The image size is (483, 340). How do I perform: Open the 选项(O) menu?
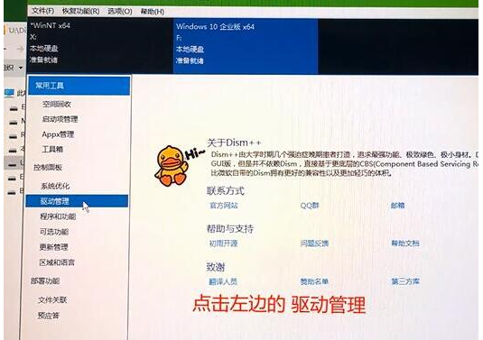point(120,12)
